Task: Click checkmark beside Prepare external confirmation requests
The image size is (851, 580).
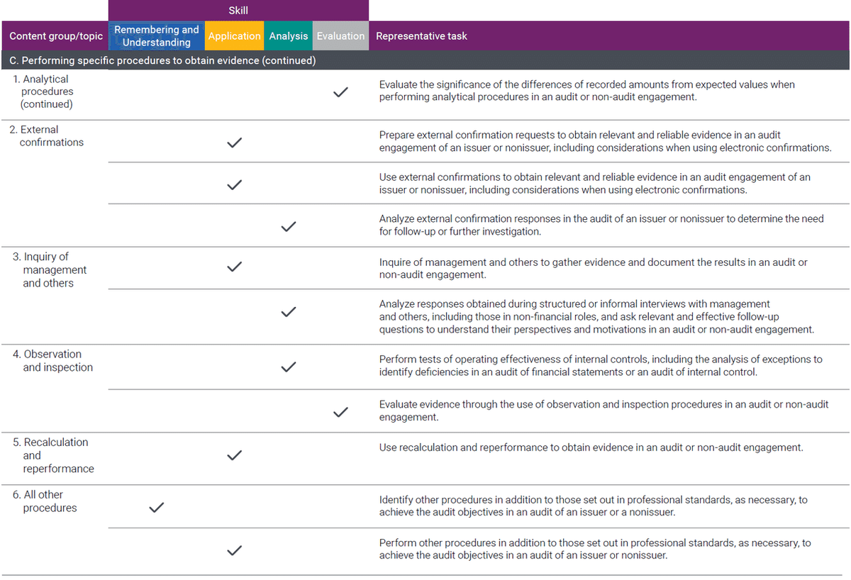Action: click(x=234, y=143)
